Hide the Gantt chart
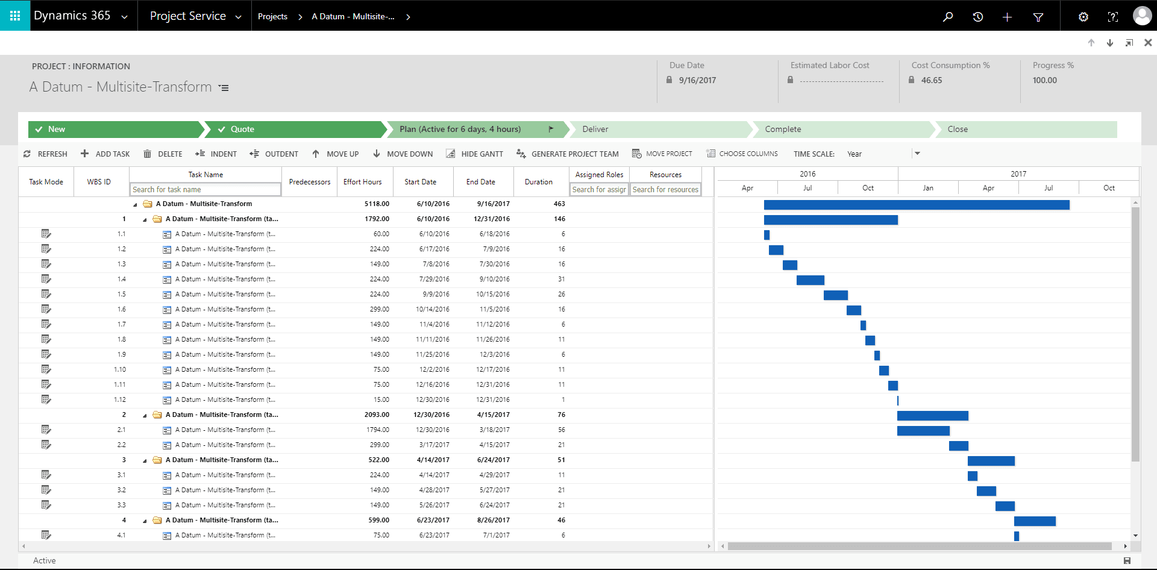This screenshot has height=570, width=1157. (474, 154)
